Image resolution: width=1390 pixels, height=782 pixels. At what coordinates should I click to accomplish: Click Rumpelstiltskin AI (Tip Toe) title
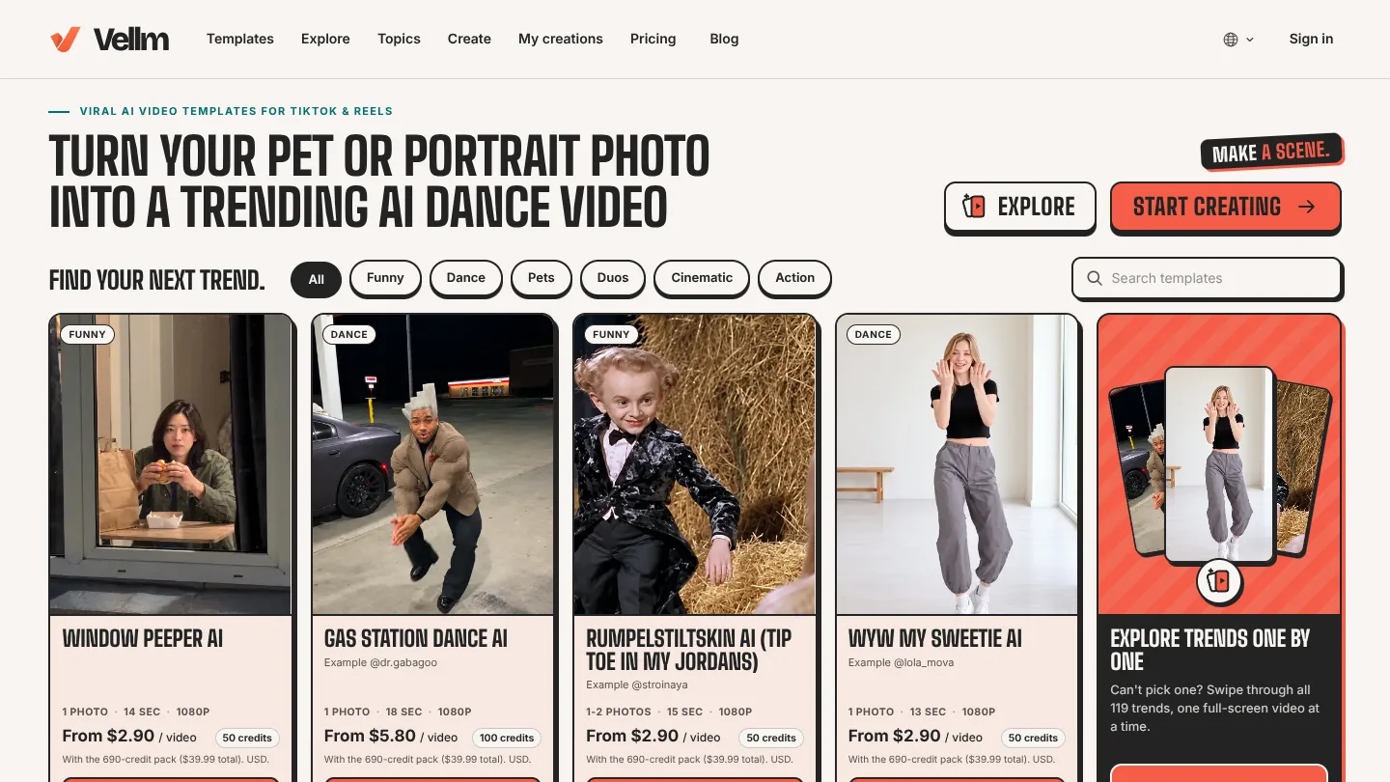tap(689, 650)
